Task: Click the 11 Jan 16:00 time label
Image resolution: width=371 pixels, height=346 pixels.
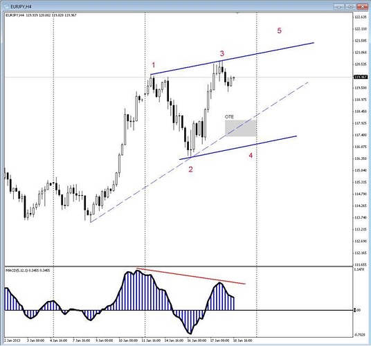Action: 151,340
